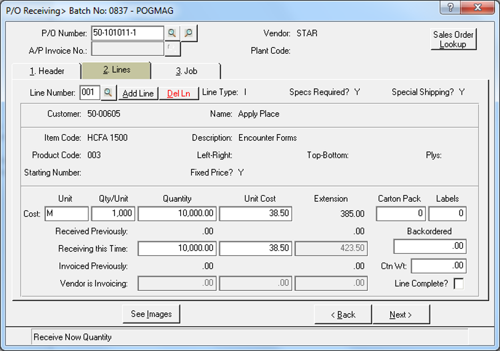Click the vendor value STAR
This screenshot has height=351, width=500.
[x=307, y=34]
